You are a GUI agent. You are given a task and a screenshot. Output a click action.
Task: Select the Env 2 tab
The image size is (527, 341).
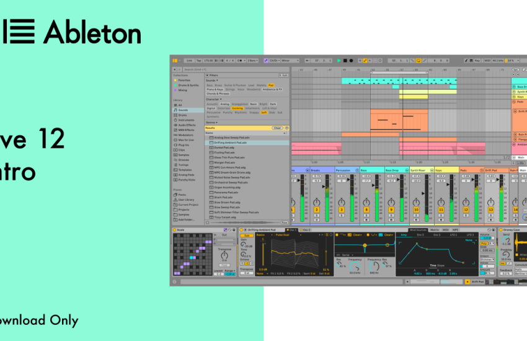coord(420,235)
